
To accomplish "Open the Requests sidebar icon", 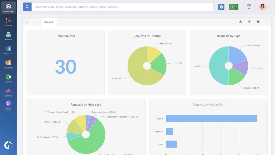I will pos(8,50).
